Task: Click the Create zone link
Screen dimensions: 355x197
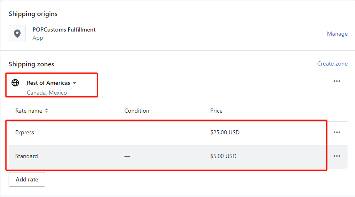Action: 332,63
